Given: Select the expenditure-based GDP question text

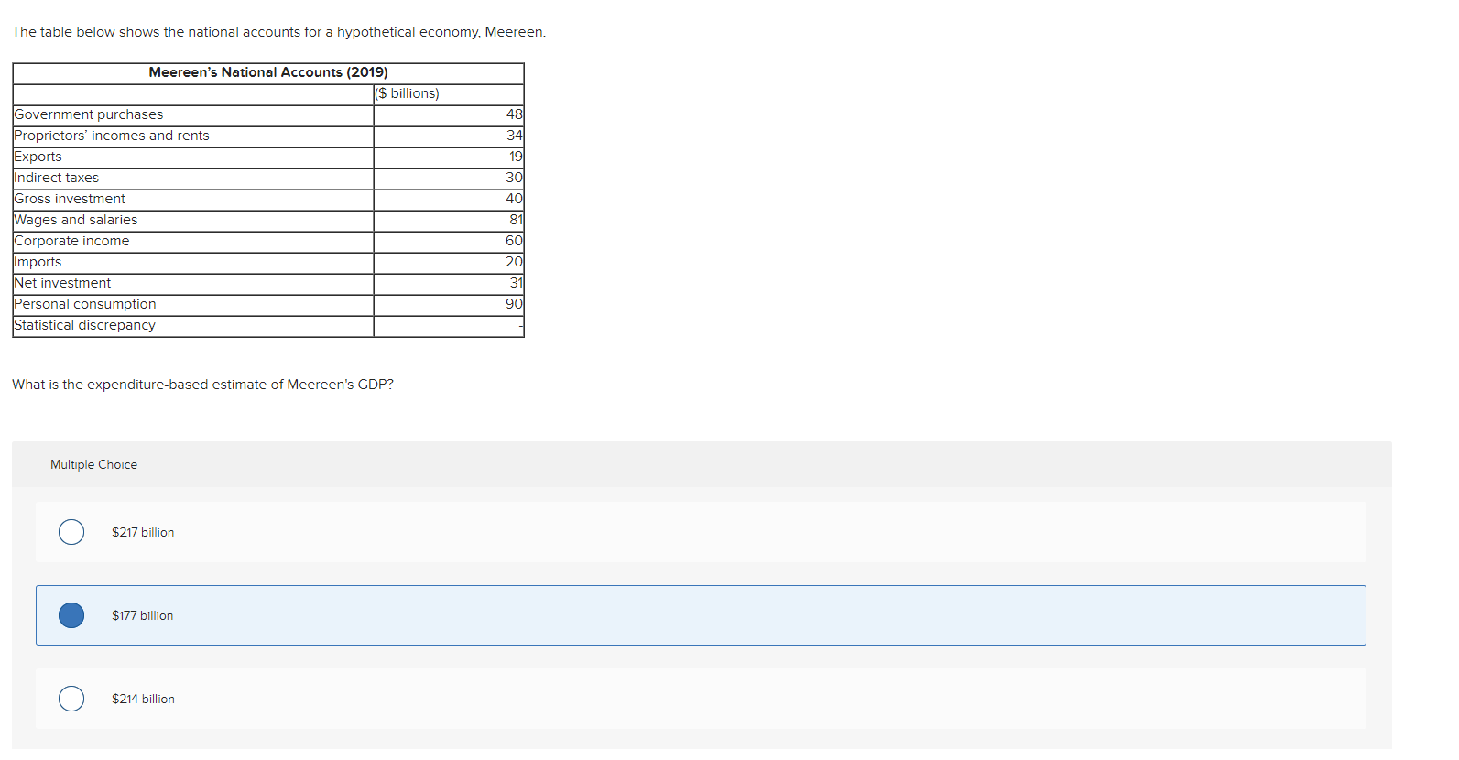Looking at the screenshot, I should (202, 385).
